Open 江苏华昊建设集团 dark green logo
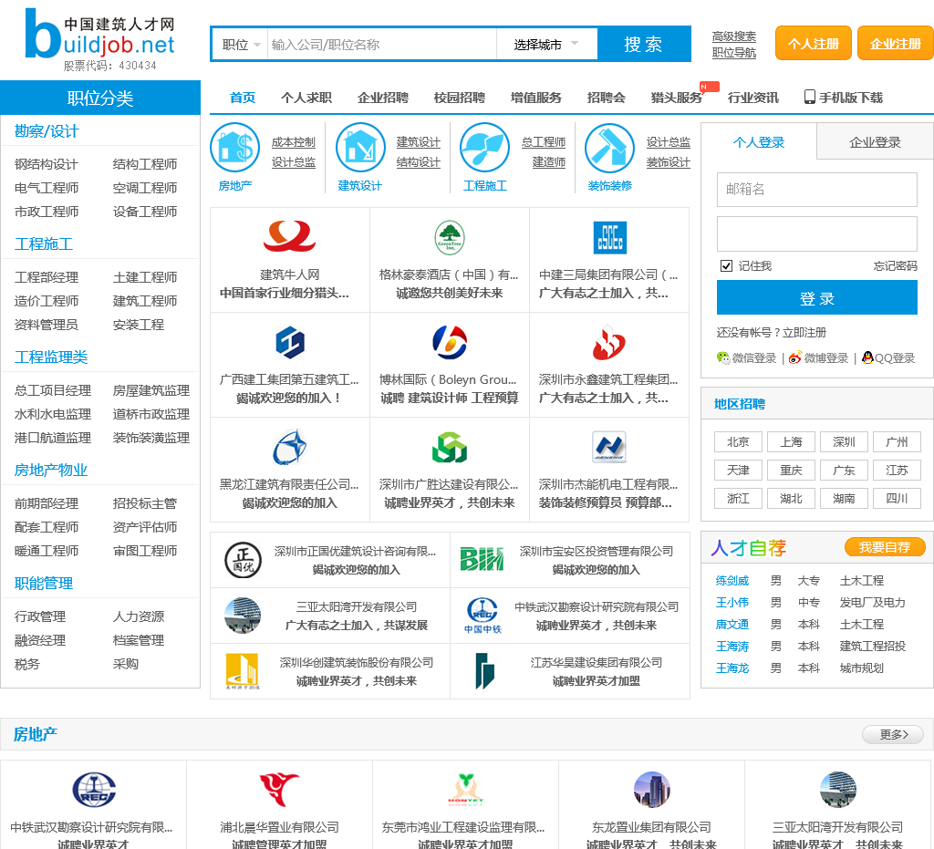 tap(485, 671)
